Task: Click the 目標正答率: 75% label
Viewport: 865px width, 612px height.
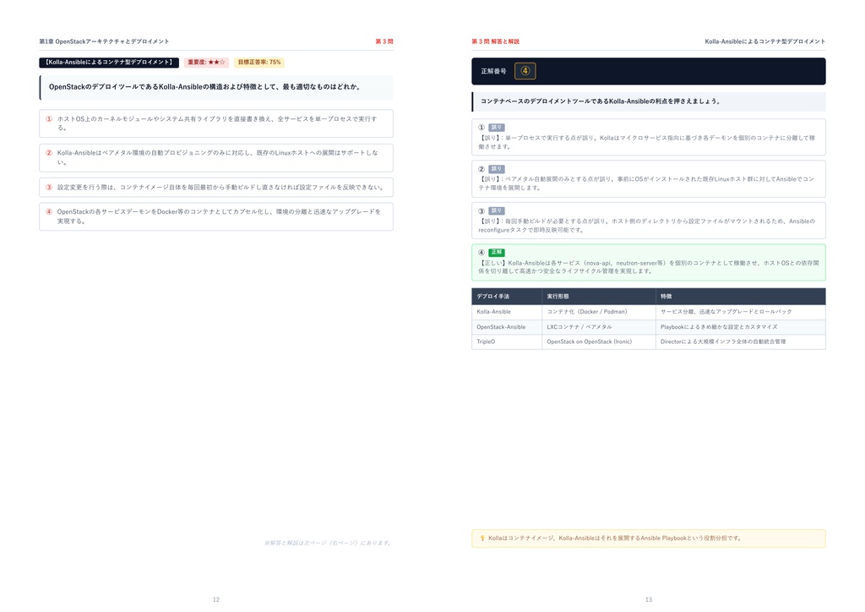Action: [x=259, y=63]
